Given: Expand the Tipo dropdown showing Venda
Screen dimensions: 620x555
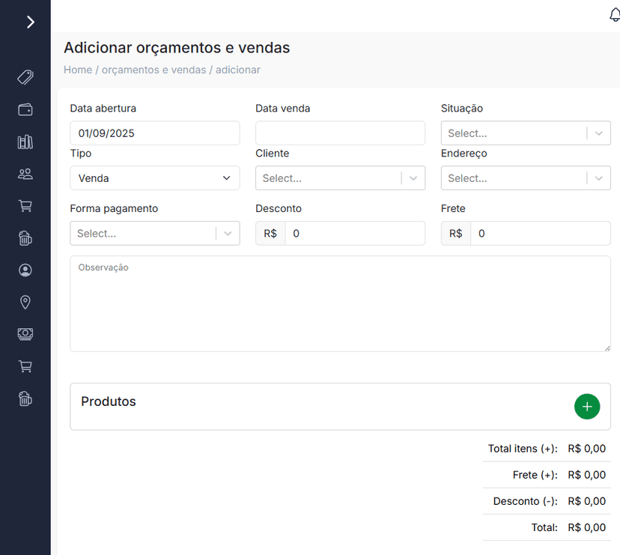Looking at the screenshot, I should tap(154, 178).
